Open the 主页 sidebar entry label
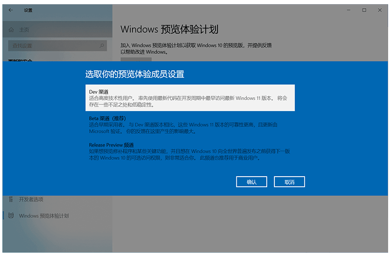Screen dimensions: 391x255 pos(24,30)
